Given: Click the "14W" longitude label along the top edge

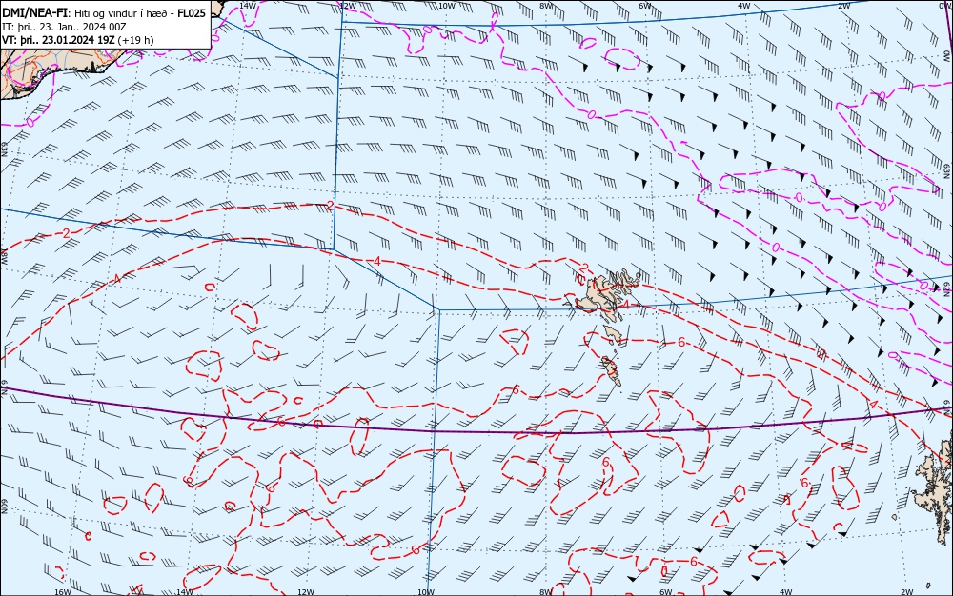Looking at the screenshot, I should (248, 5).
